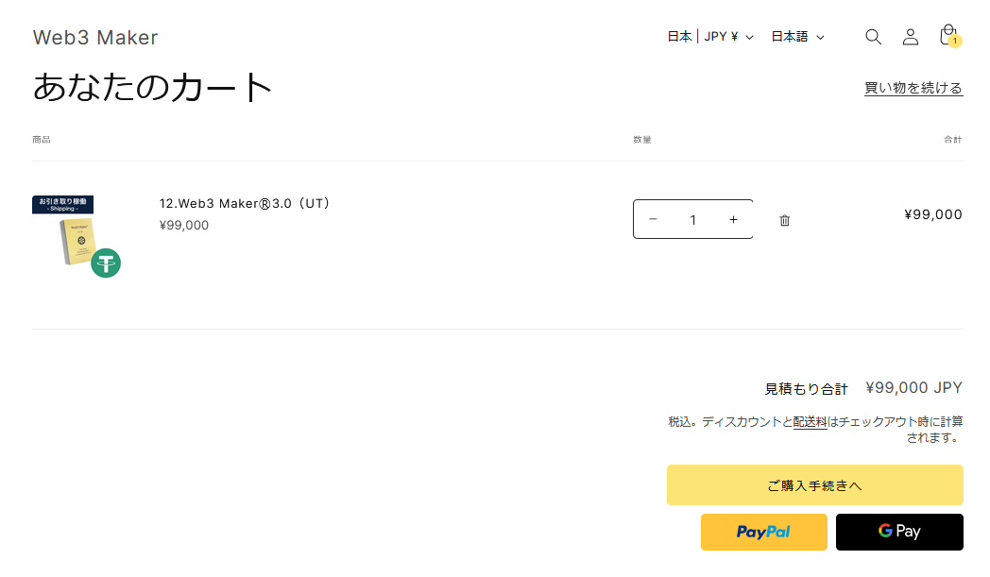Proceed with ご購入手続きへ checkout button
The image size is (990, 577).
(815, 484)
